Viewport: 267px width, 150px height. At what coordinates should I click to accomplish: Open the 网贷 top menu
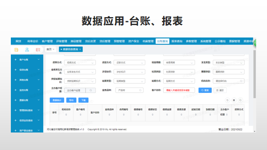[x=18, y=41]
